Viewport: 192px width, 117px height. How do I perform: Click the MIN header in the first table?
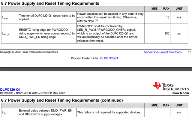154,9
